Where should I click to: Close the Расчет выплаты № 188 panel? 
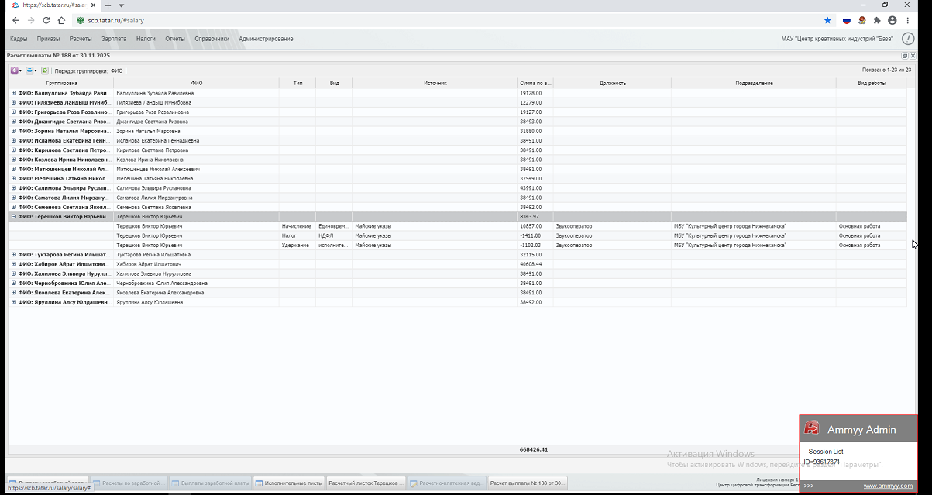913,56
